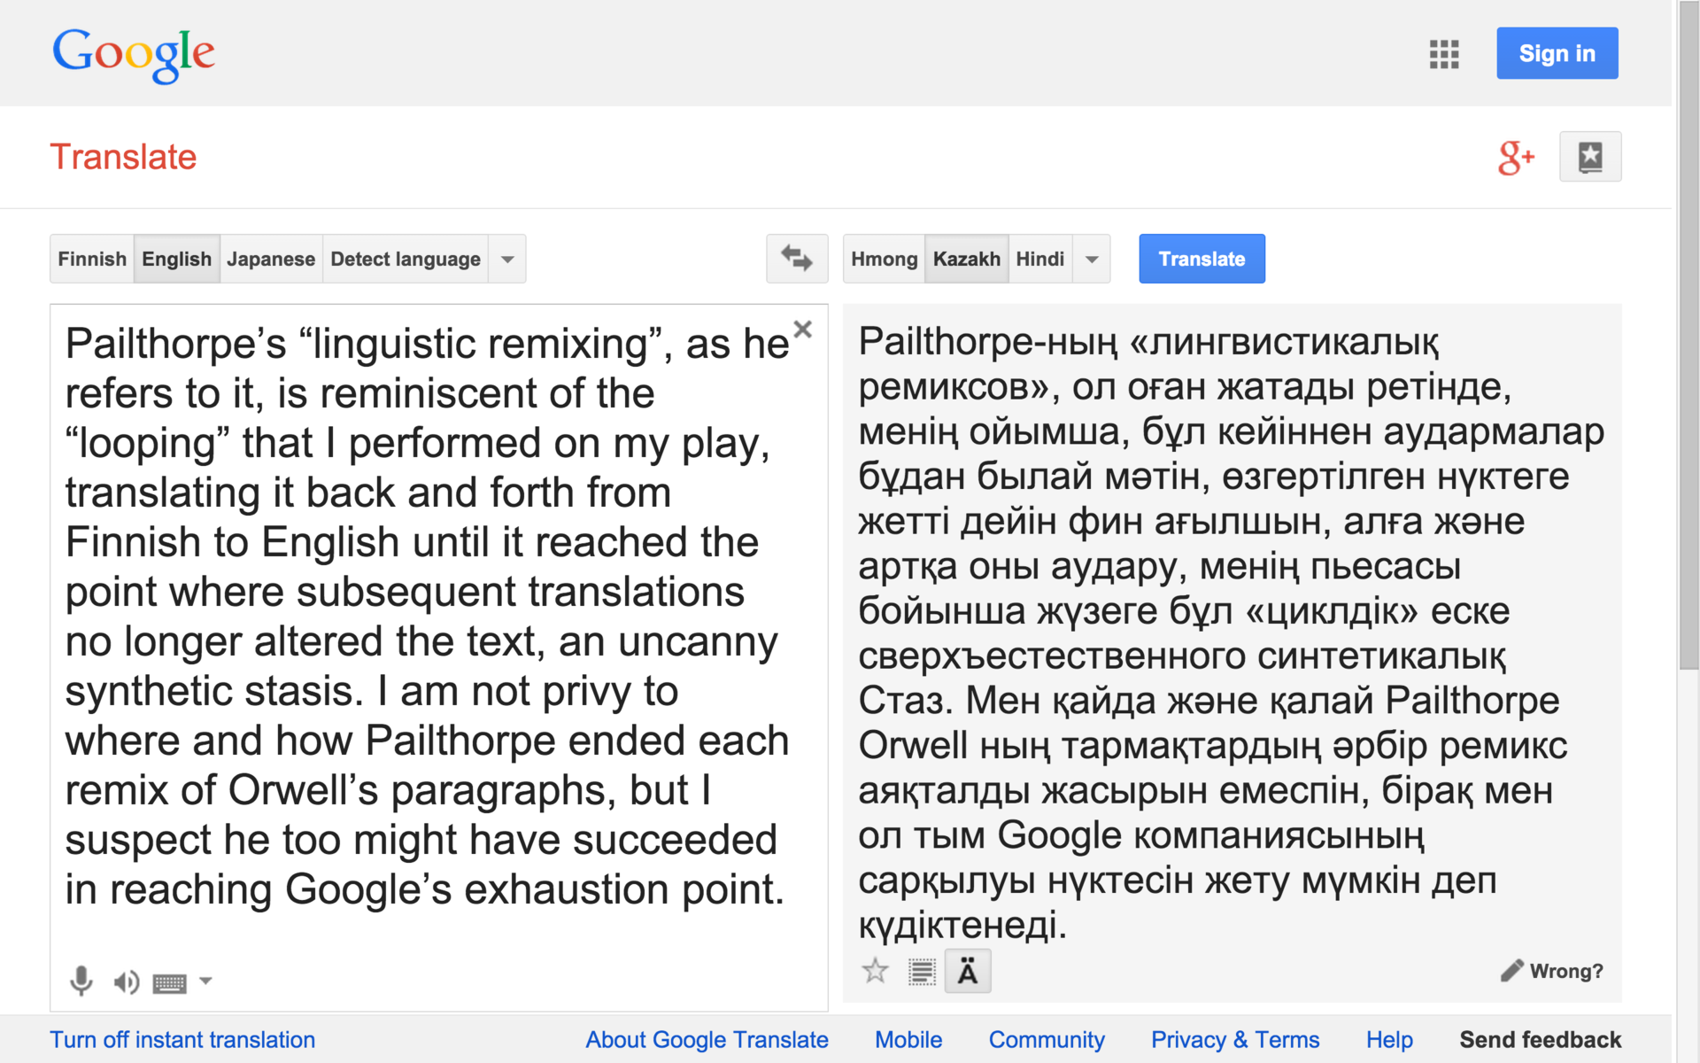Viewport: 1700px width, 1063px height.
Task: Expand target language dropdown arrow
Action: pos(1092,260)
